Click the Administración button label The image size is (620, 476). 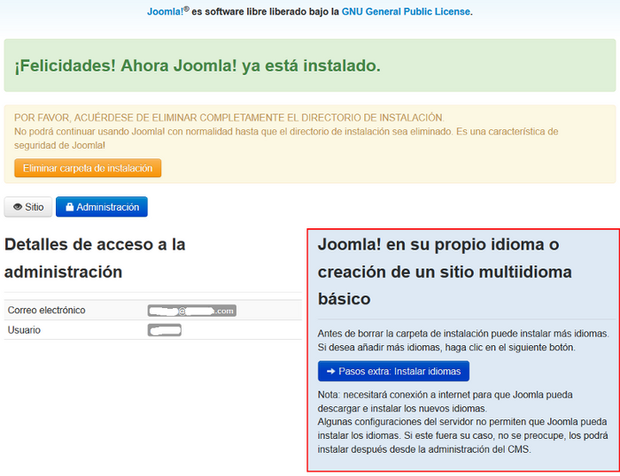(x=107, y=207)
